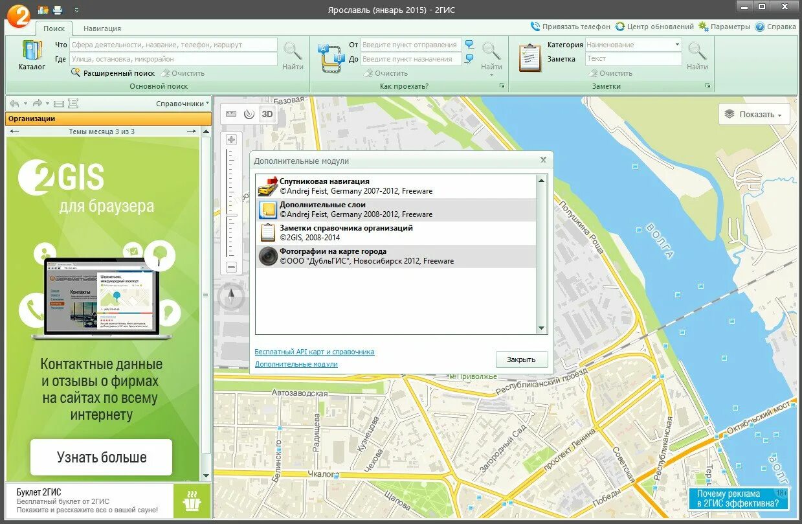Click the city selection icon in title bar
Screen dimensions: 802x524
(43, 10)
